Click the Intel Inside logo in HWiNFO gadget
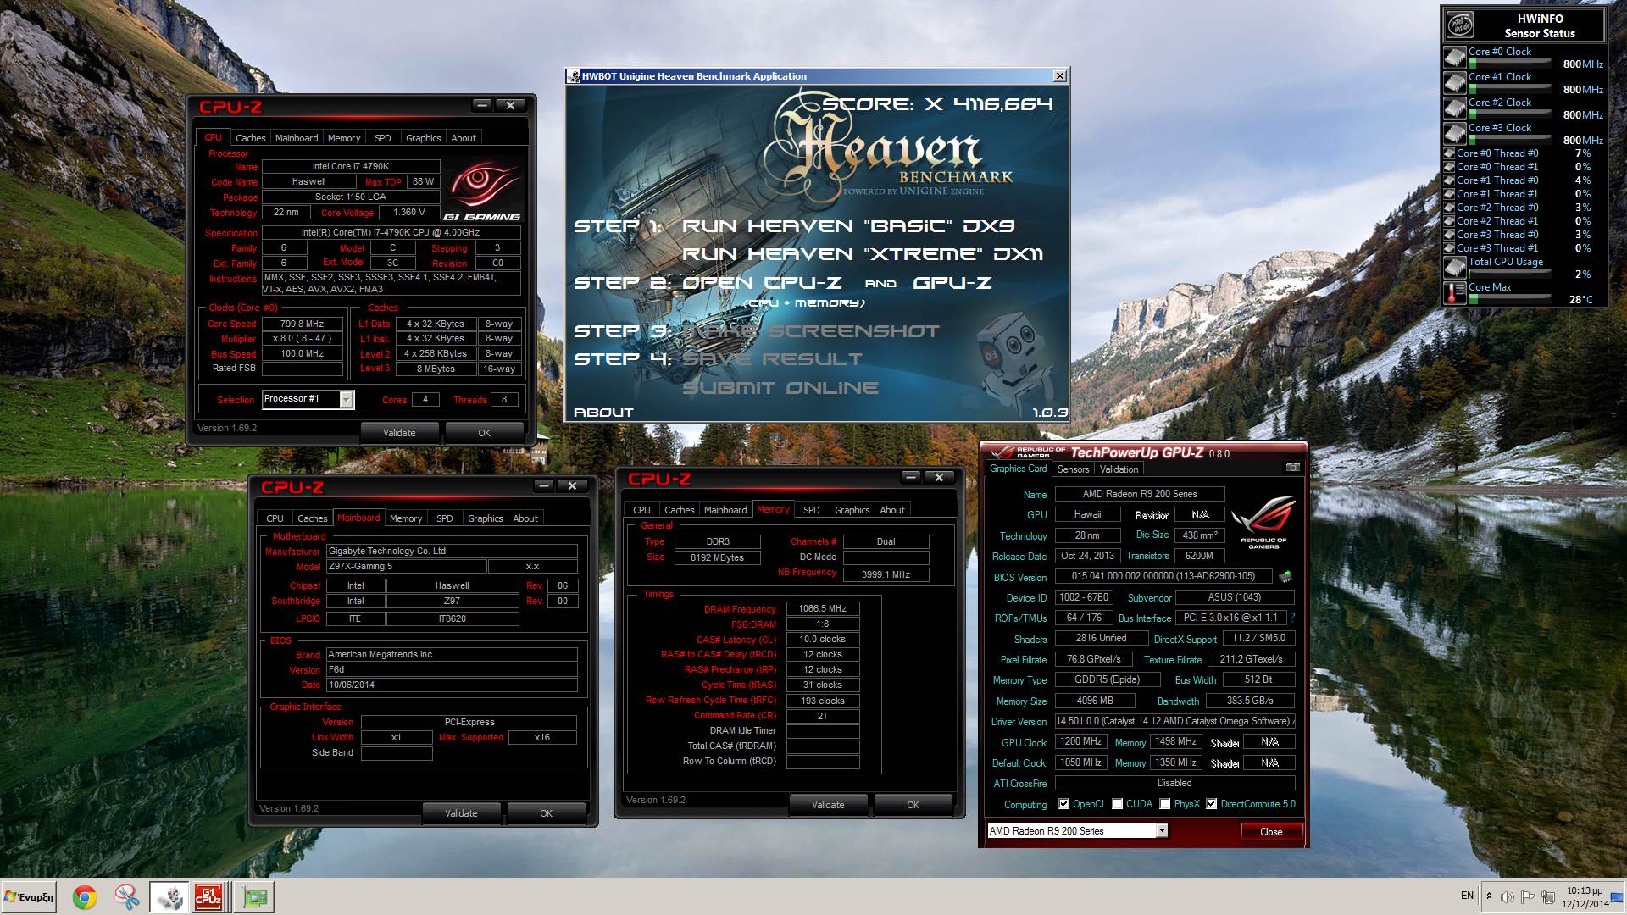 1460,25
